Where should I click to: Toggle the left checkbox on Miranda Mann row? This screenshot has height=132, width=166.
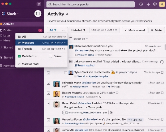(x=48, y=83)
